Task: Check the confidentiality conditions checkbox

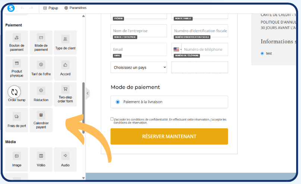Action: coord(112,119)
